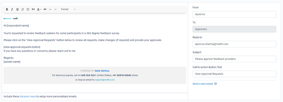Screen dimensions: 283x102
Task: Underline the selected email text
Action: click(17, 9)
